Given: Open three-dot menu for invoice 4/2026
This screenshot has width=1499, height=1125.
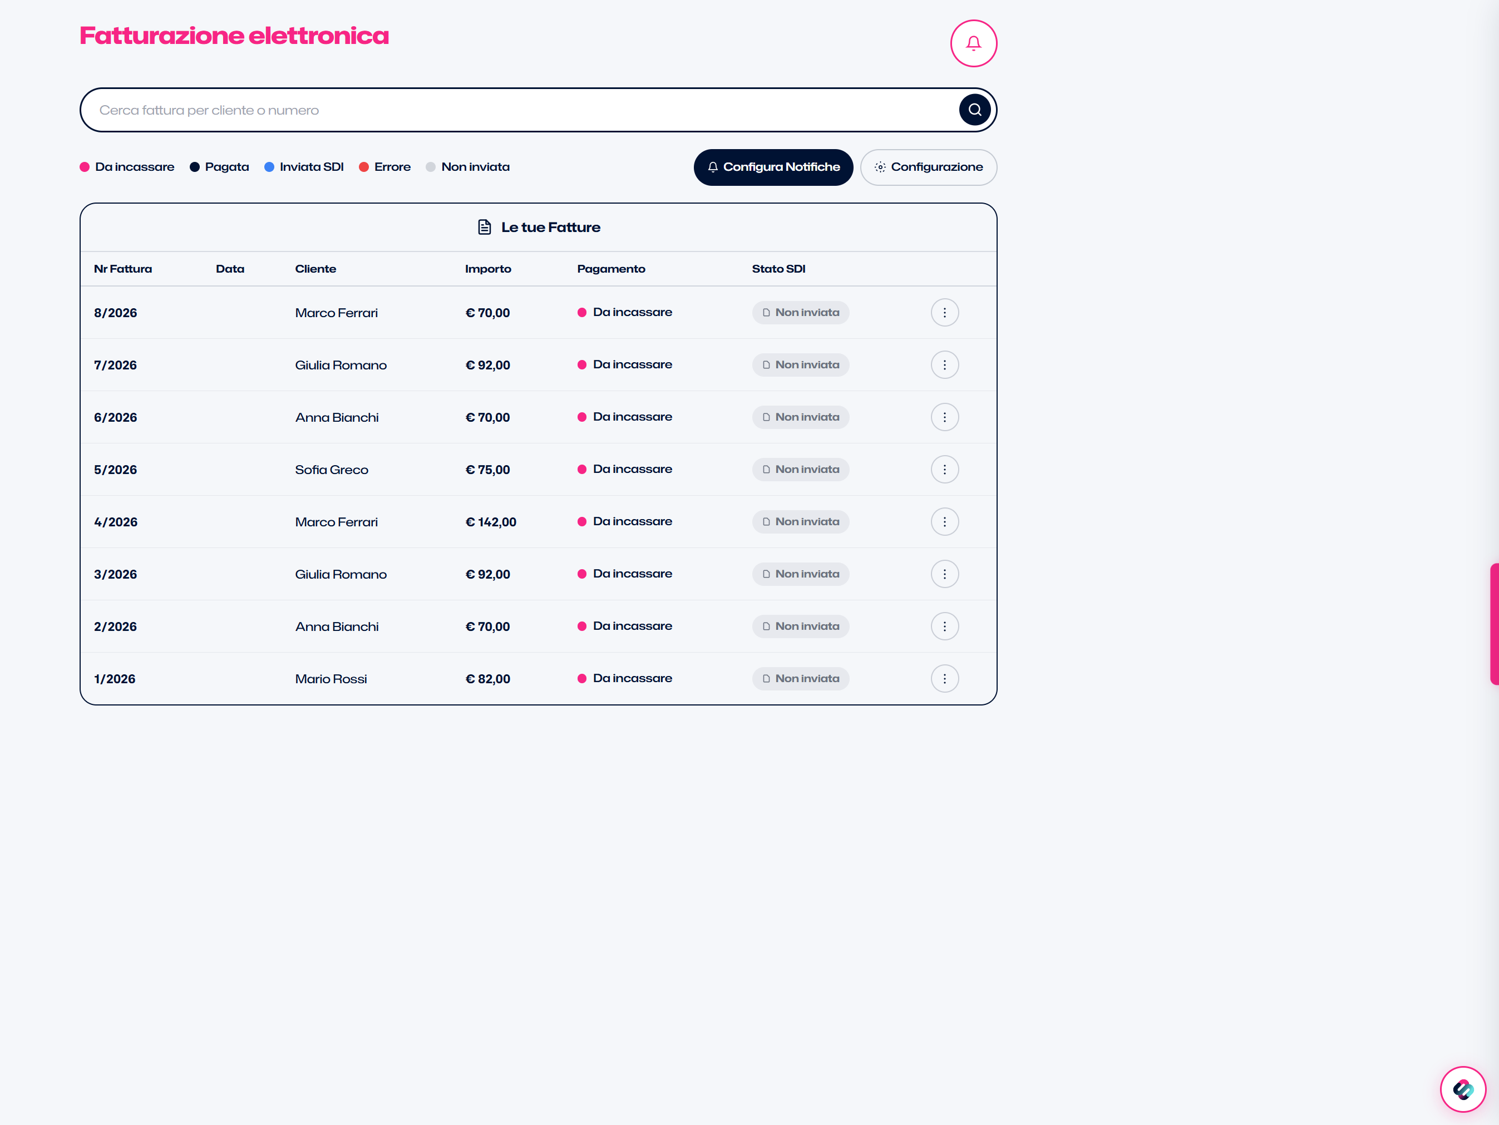Looking at the screenshot, I should (x=945, y=522).
